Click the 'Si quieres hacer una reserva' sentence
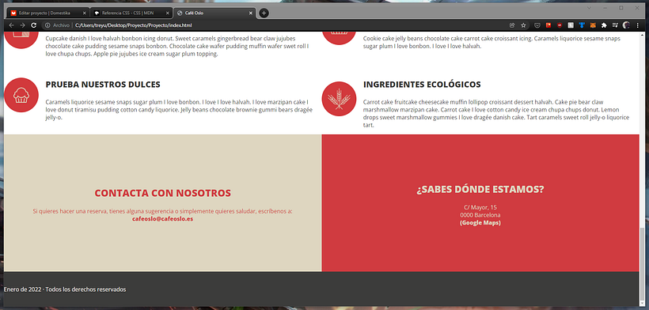 point(163,211)
